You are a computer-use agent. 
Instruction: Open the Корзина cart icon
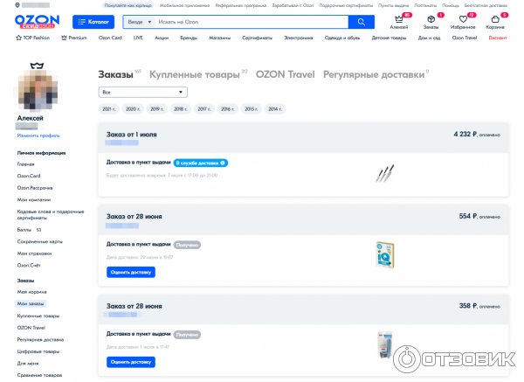tap(496, 18)
